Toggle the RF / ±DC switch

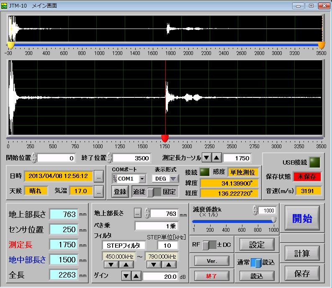pos(209,245)
